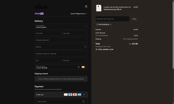Click the Subtotal £62.00 value
The width and height of the screenshot is (174, 104).
136,30
